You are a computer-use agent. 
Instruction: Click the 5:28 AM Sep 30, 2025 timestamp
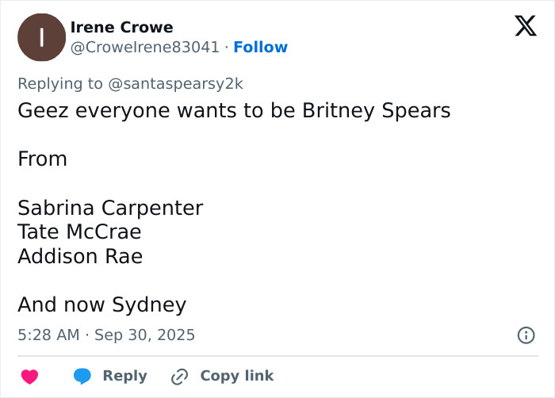(106, 335)
